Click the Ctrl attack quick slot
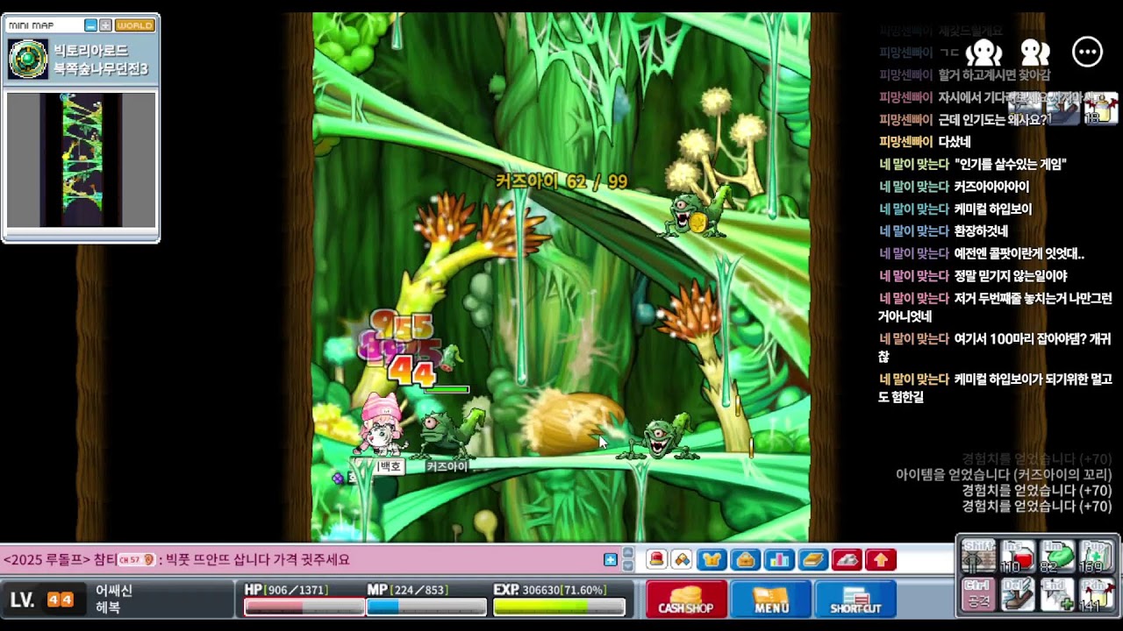Image resolution: width=1123 pixels, height=631 pixels. [x=978, y=595]
